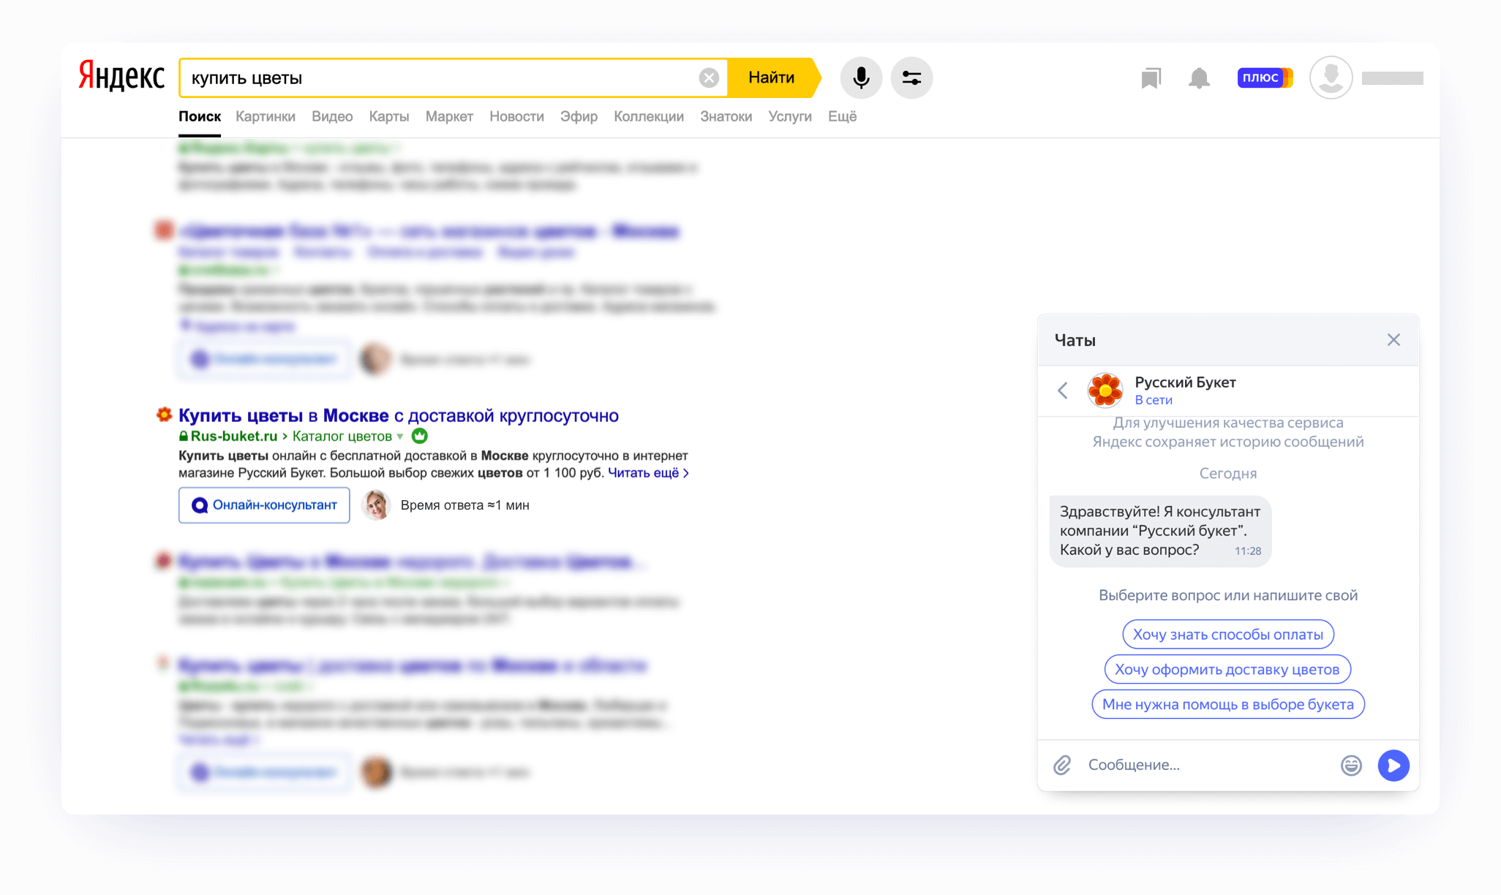Open the Каталог цветов breadcrumb link

coord(342,437)
